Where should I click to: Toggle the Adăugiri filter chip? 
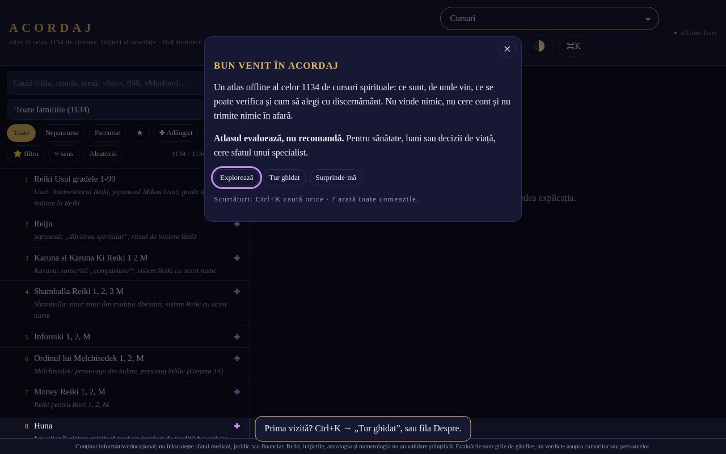click(176, 133)
